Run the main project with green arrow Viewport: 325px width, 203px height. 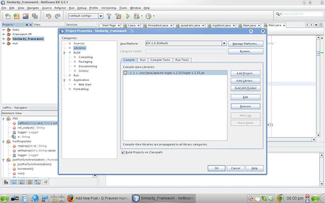click(x=128, y=16)
